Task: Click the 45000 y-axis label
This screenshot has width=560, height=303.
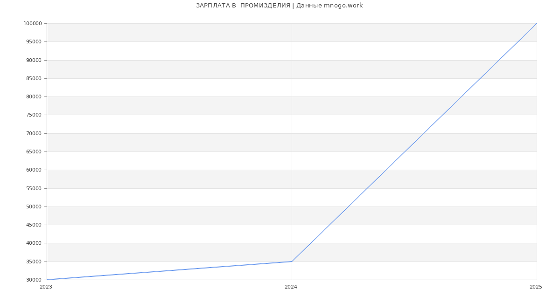Action: (34, 225)
